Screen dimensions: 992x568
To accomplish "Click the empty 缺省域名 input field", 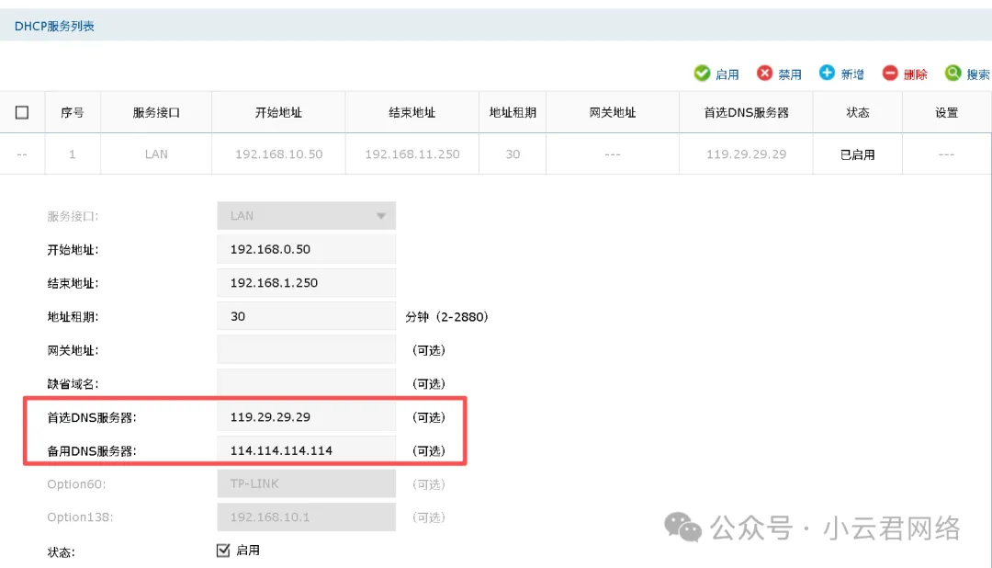I will point(306,383).
